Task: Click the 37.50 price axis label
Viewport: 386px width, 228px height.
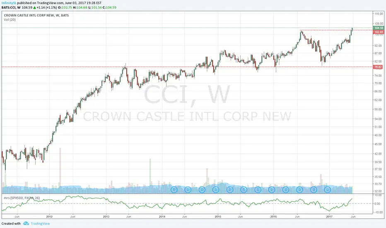Action: 378,169
